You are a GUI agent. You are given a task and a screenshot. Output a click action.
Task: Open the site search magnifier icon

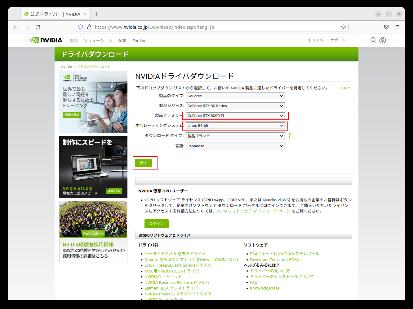[x=373, y=40]
